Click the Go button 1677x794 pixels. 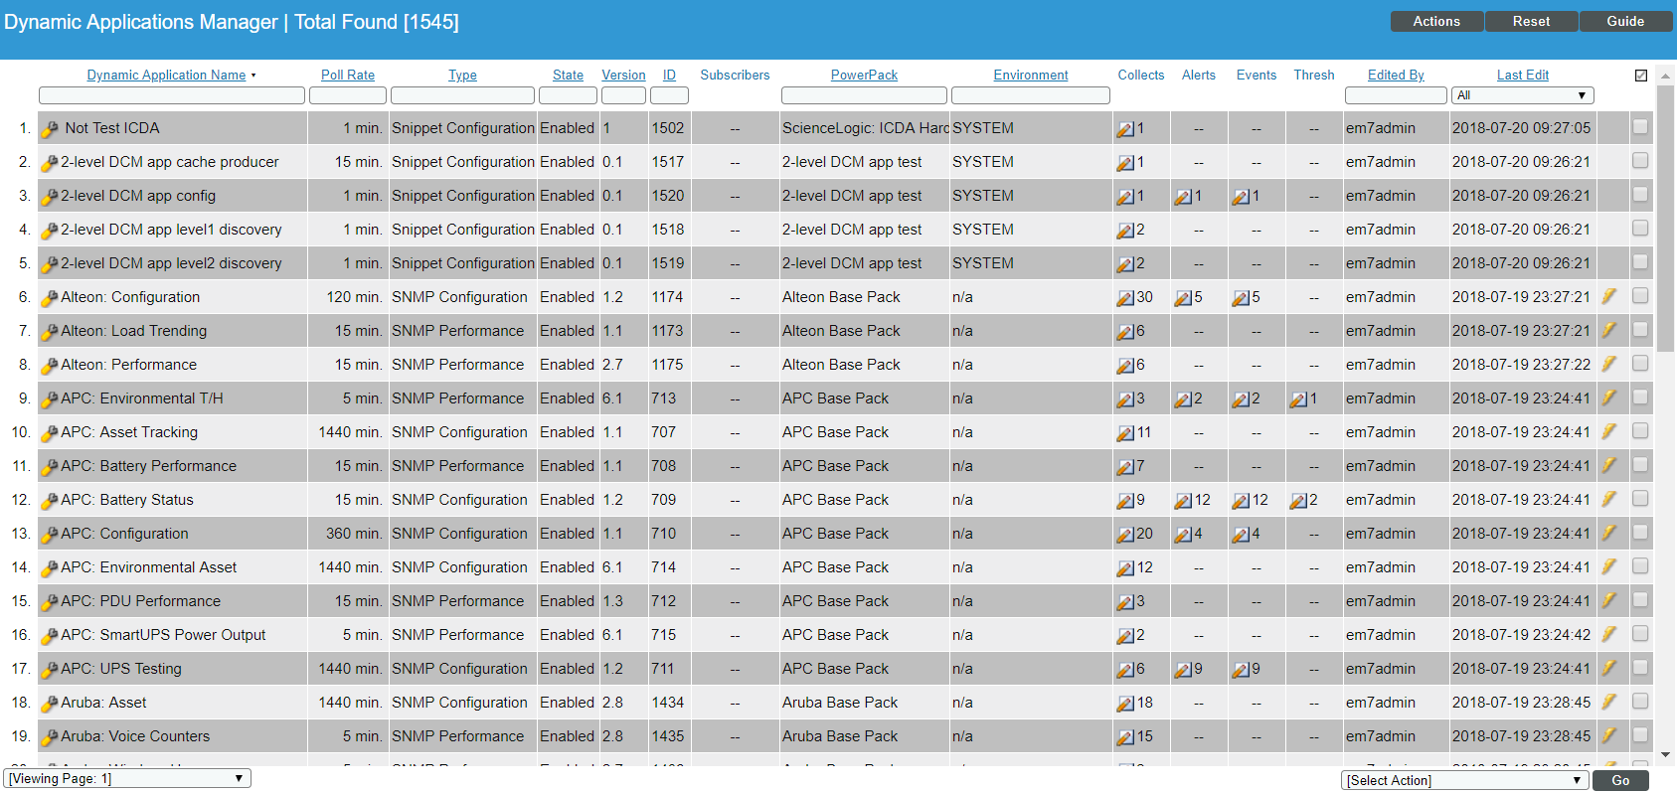click(x=1620, y=780)
